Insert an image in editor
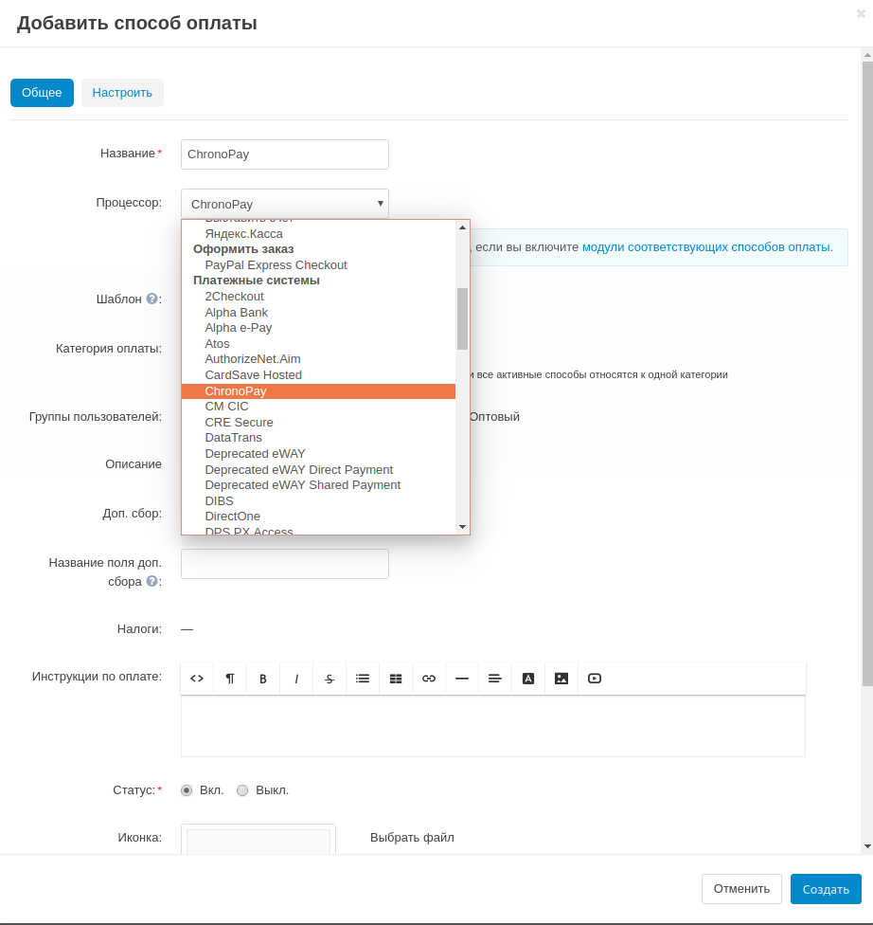 pyautogui.click(x=561, y=679)
